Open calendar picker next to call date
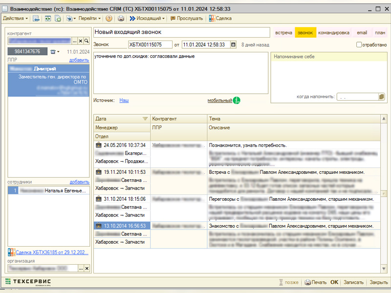 pyautogui.click(x=233, y=44)
